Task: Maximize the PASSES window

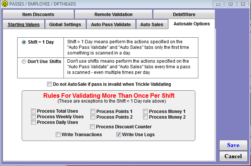Action: [230, 4]
